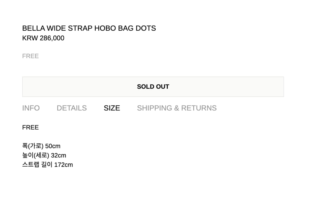Click the 50cm width value
This screenshot has width=311, height=202.
53,146
